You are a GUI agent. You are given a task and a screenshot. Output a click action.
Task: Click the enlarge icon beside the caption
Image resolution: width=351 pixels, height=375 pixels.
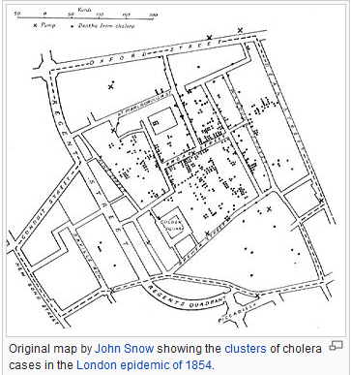point(336,346)
